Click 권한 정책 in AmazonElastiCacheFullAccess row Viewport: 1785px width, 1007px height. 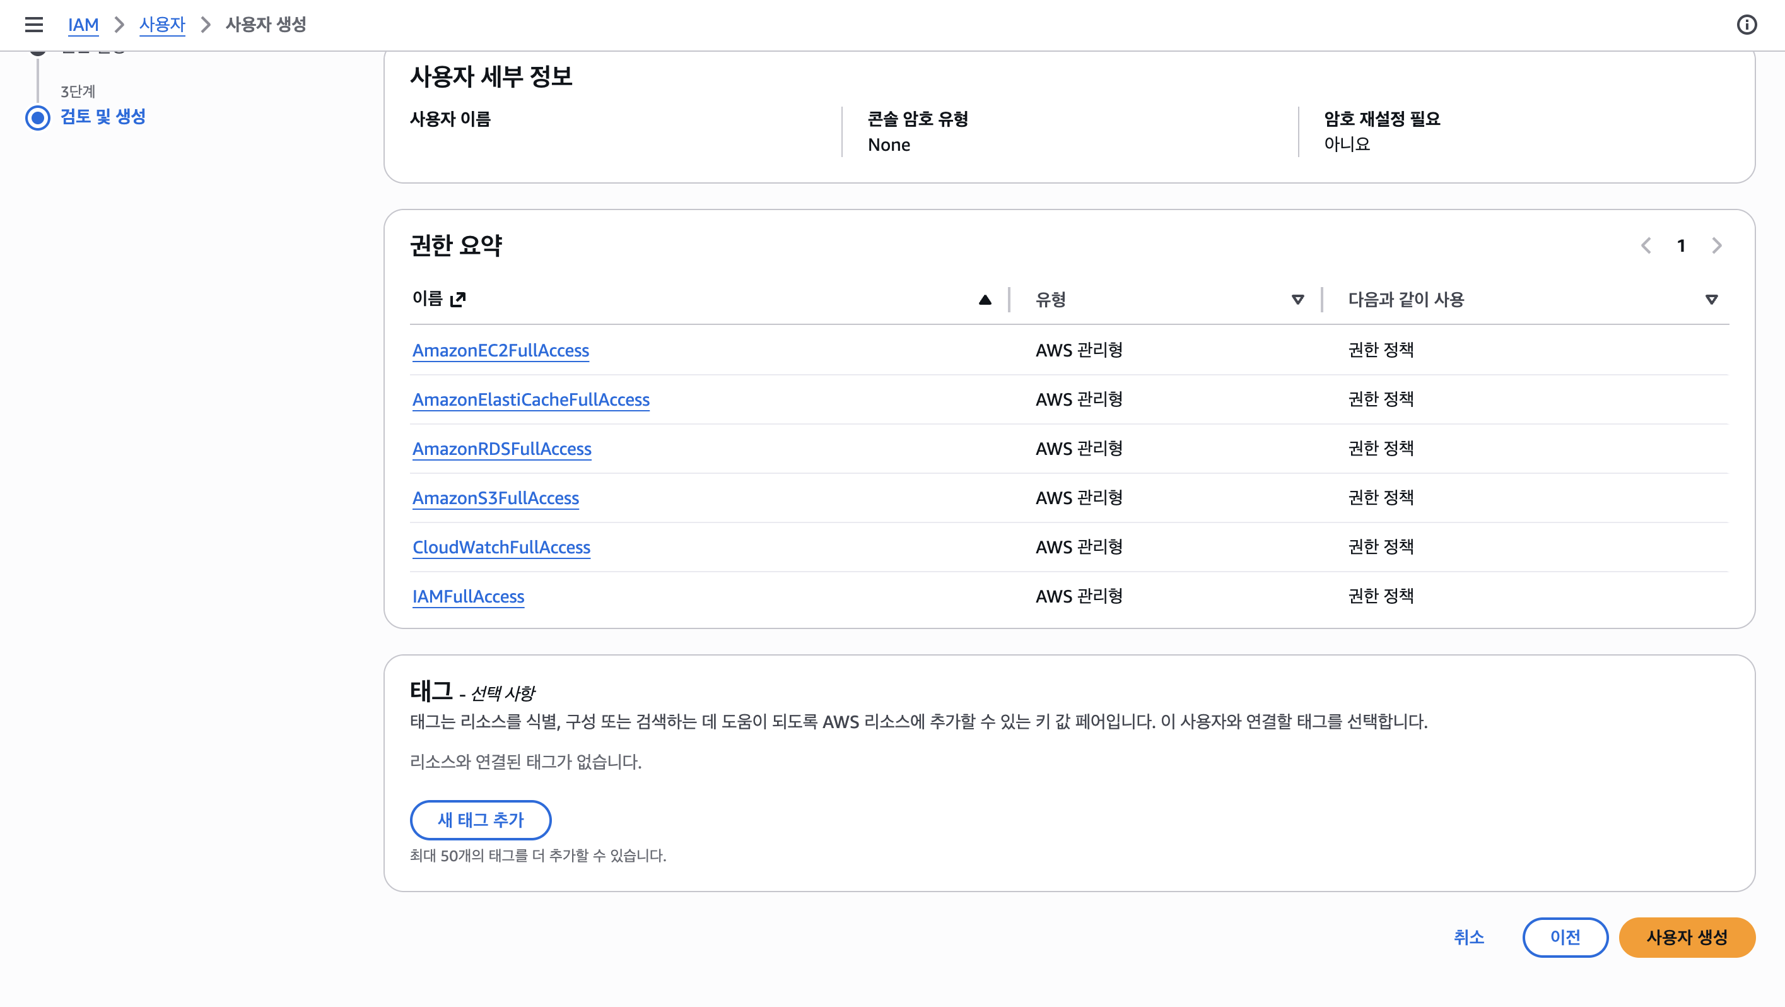click(x=1381, y=399)
